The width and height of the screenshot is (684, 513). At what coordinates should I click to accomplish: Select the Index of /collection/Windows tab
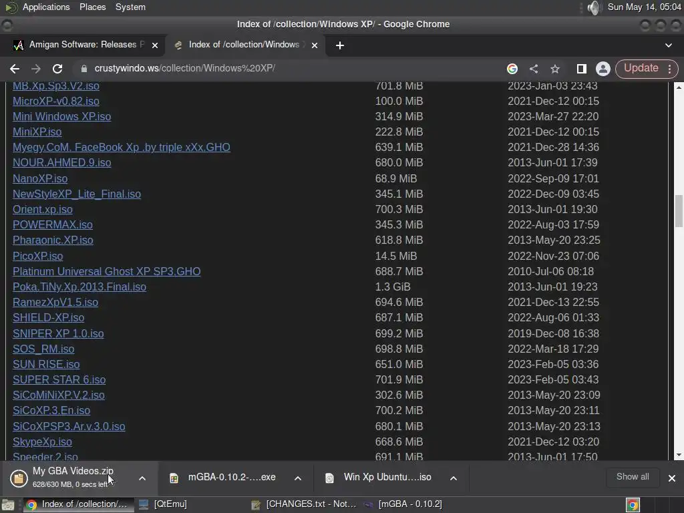coord(244,45)
